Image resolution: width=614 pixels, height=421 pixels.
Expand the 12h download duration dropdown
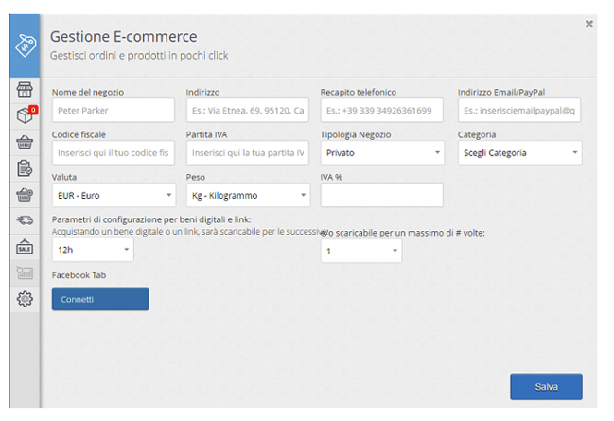pos(92,250)
